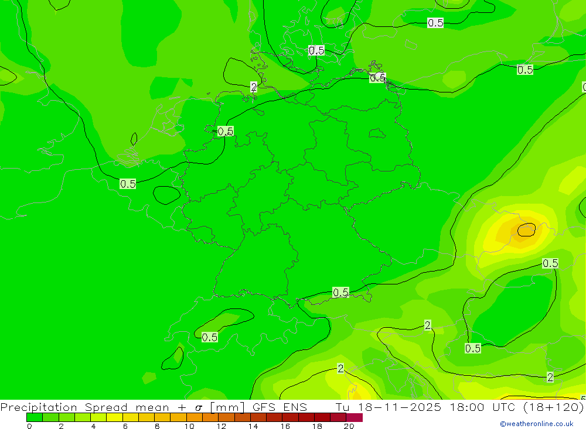Image resolution: width=586 pixels, height=429 pixels.
Task: Select the crimson legend swatch at value 20
Action: (355, 417)
